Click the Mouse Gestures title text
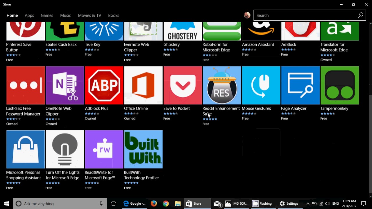The width and height of the screenshot is (372, 209). pyautogui.click(x=256, y=108)
